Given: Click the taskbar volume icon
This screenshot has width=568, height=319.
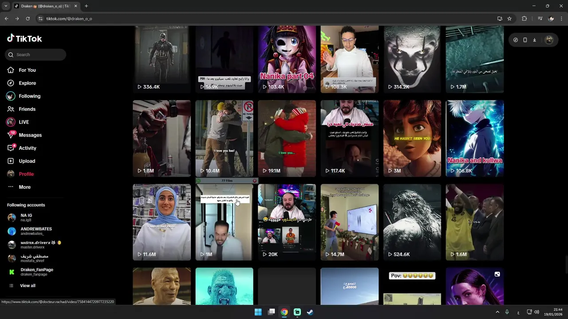Looking at the screenshot, I should [x=536, y=312].
